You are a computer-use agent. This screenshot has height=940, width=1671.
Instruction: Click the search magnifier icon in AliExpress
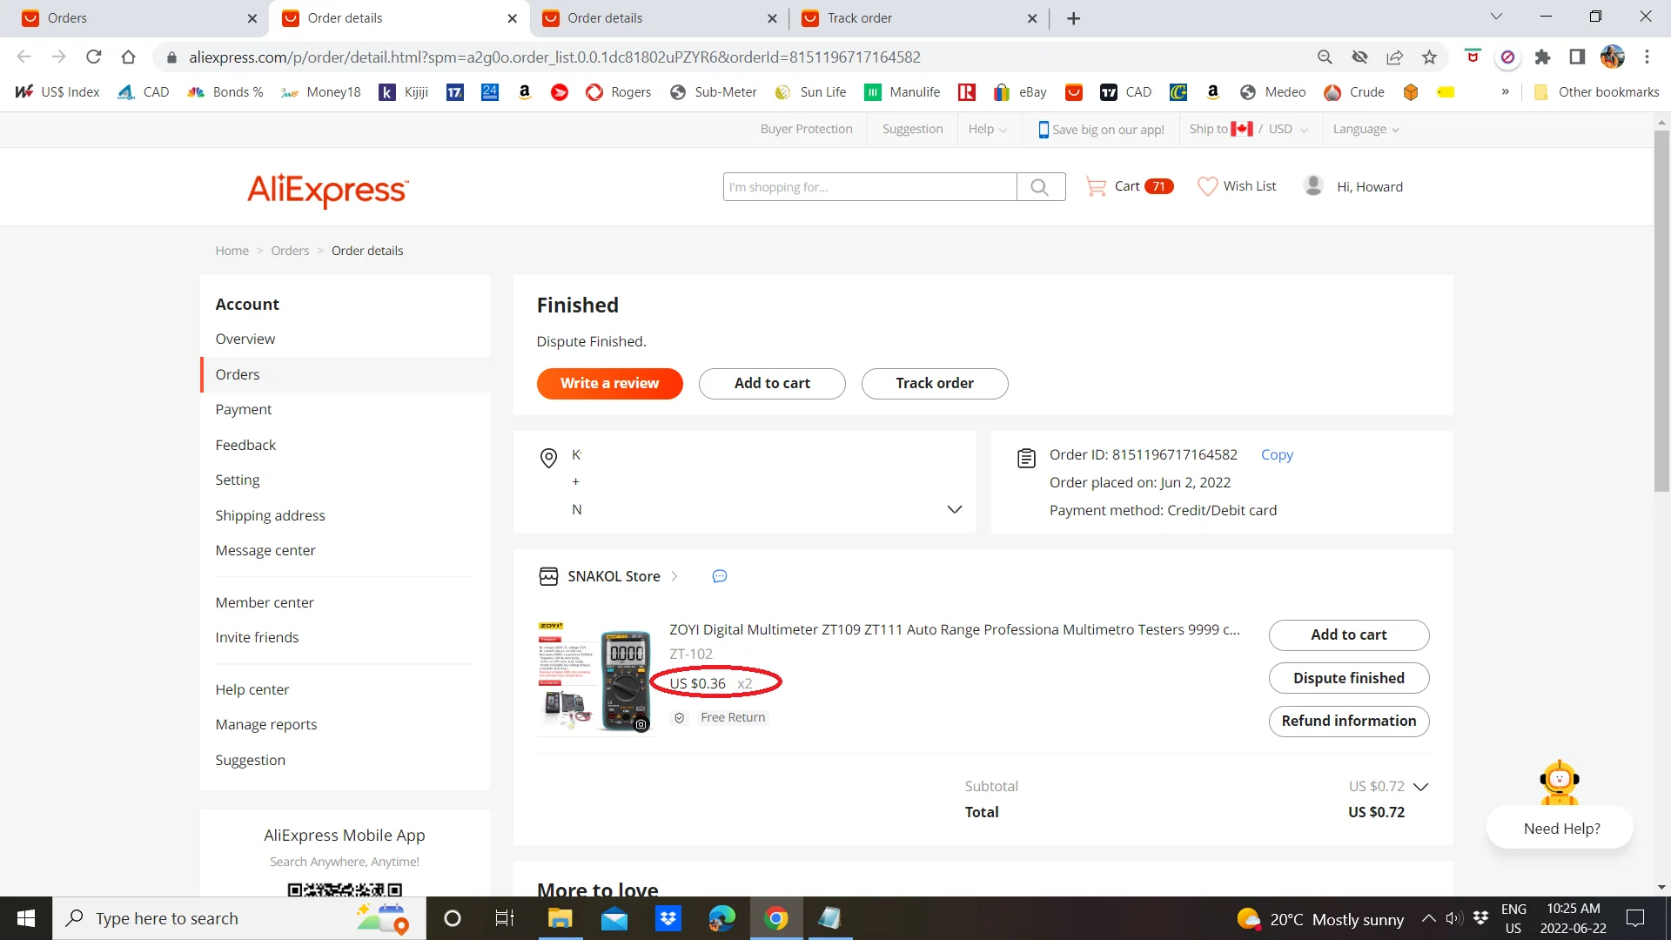point(1039,187)
